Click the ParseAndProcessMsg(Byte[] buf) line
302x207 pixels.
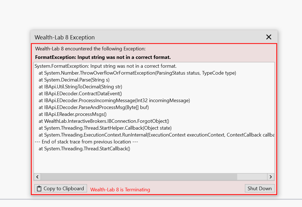pyautogui.click(x=94, y=107)
